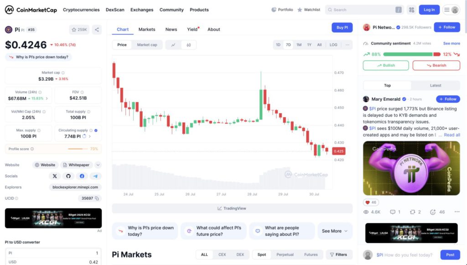This screenshot has width=467, height=265.
Task: Open the Filters dropdown in Pi Markets
Action: (338, 255)
